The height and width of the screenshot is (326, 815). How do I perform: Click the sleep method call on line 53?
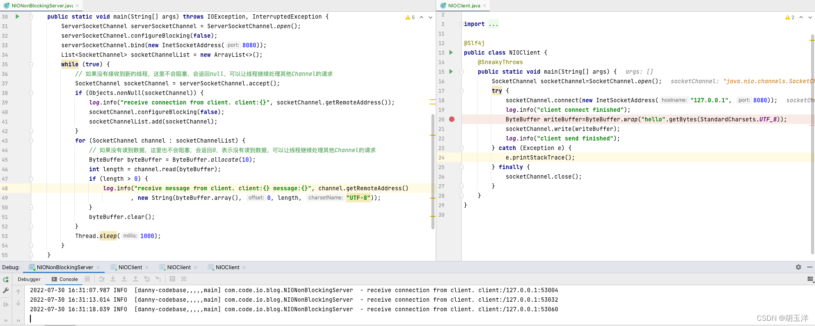click(x=108, y=236)
